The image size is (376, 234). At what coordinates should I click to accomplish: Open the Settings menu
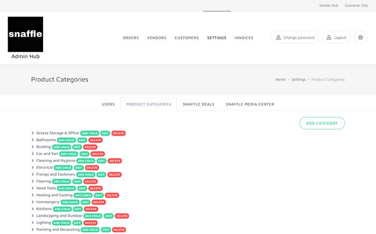pos(217,38)
